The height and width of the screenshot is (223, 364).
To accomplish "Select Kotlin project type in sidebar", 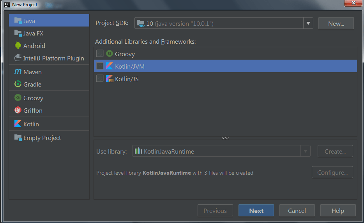I will tap(49, 124).
